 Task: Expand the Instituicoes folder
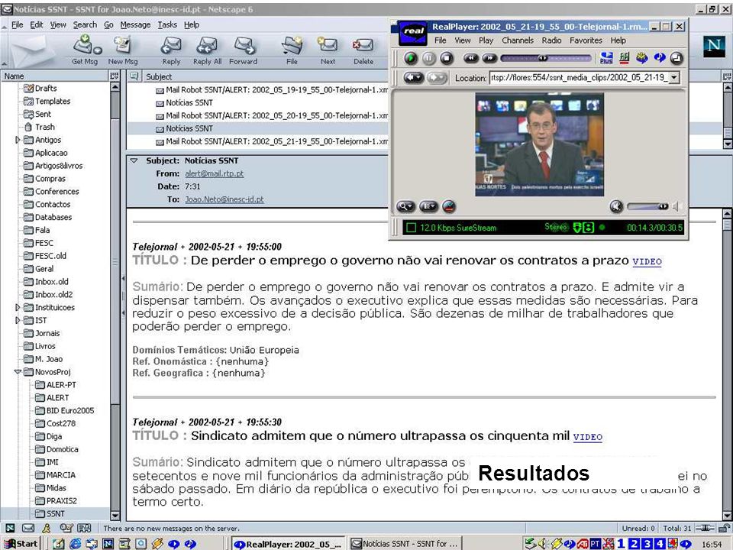pyautogui.click(x=18, y=307)
